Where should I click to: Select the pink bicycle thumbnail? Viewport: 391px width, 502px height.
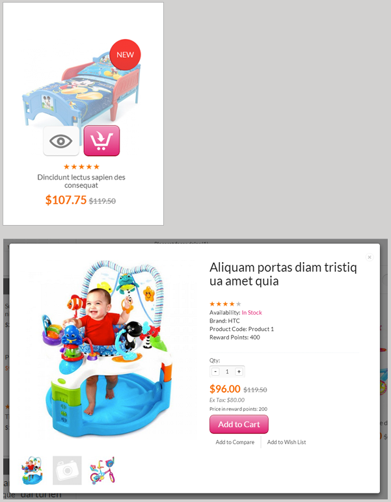pos(103,470)
